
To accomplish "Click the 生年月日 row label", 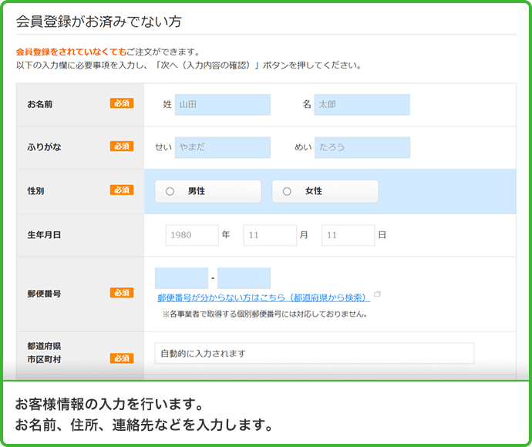I will (x=44, y=235).
